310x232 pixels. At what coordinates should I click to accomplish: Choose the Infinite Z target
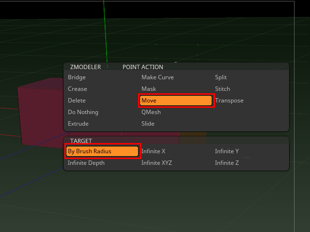pos(227,163)
